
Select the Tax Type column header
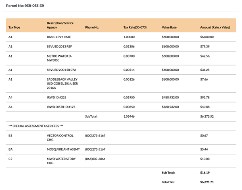14,27
